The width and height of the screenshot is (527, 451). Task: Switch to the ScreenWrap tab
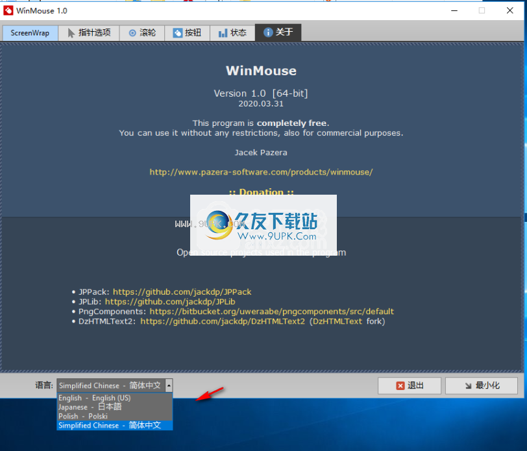(30, 33)
